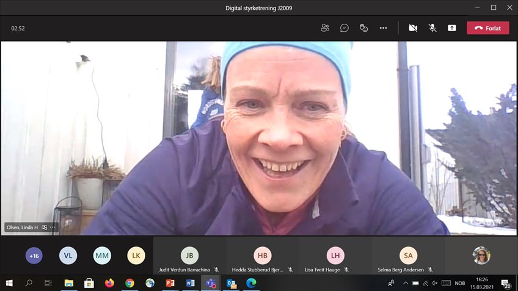Expand the +16 more participants overflow
The height and width of the screenshot is (291, 518).
point(34,256)
